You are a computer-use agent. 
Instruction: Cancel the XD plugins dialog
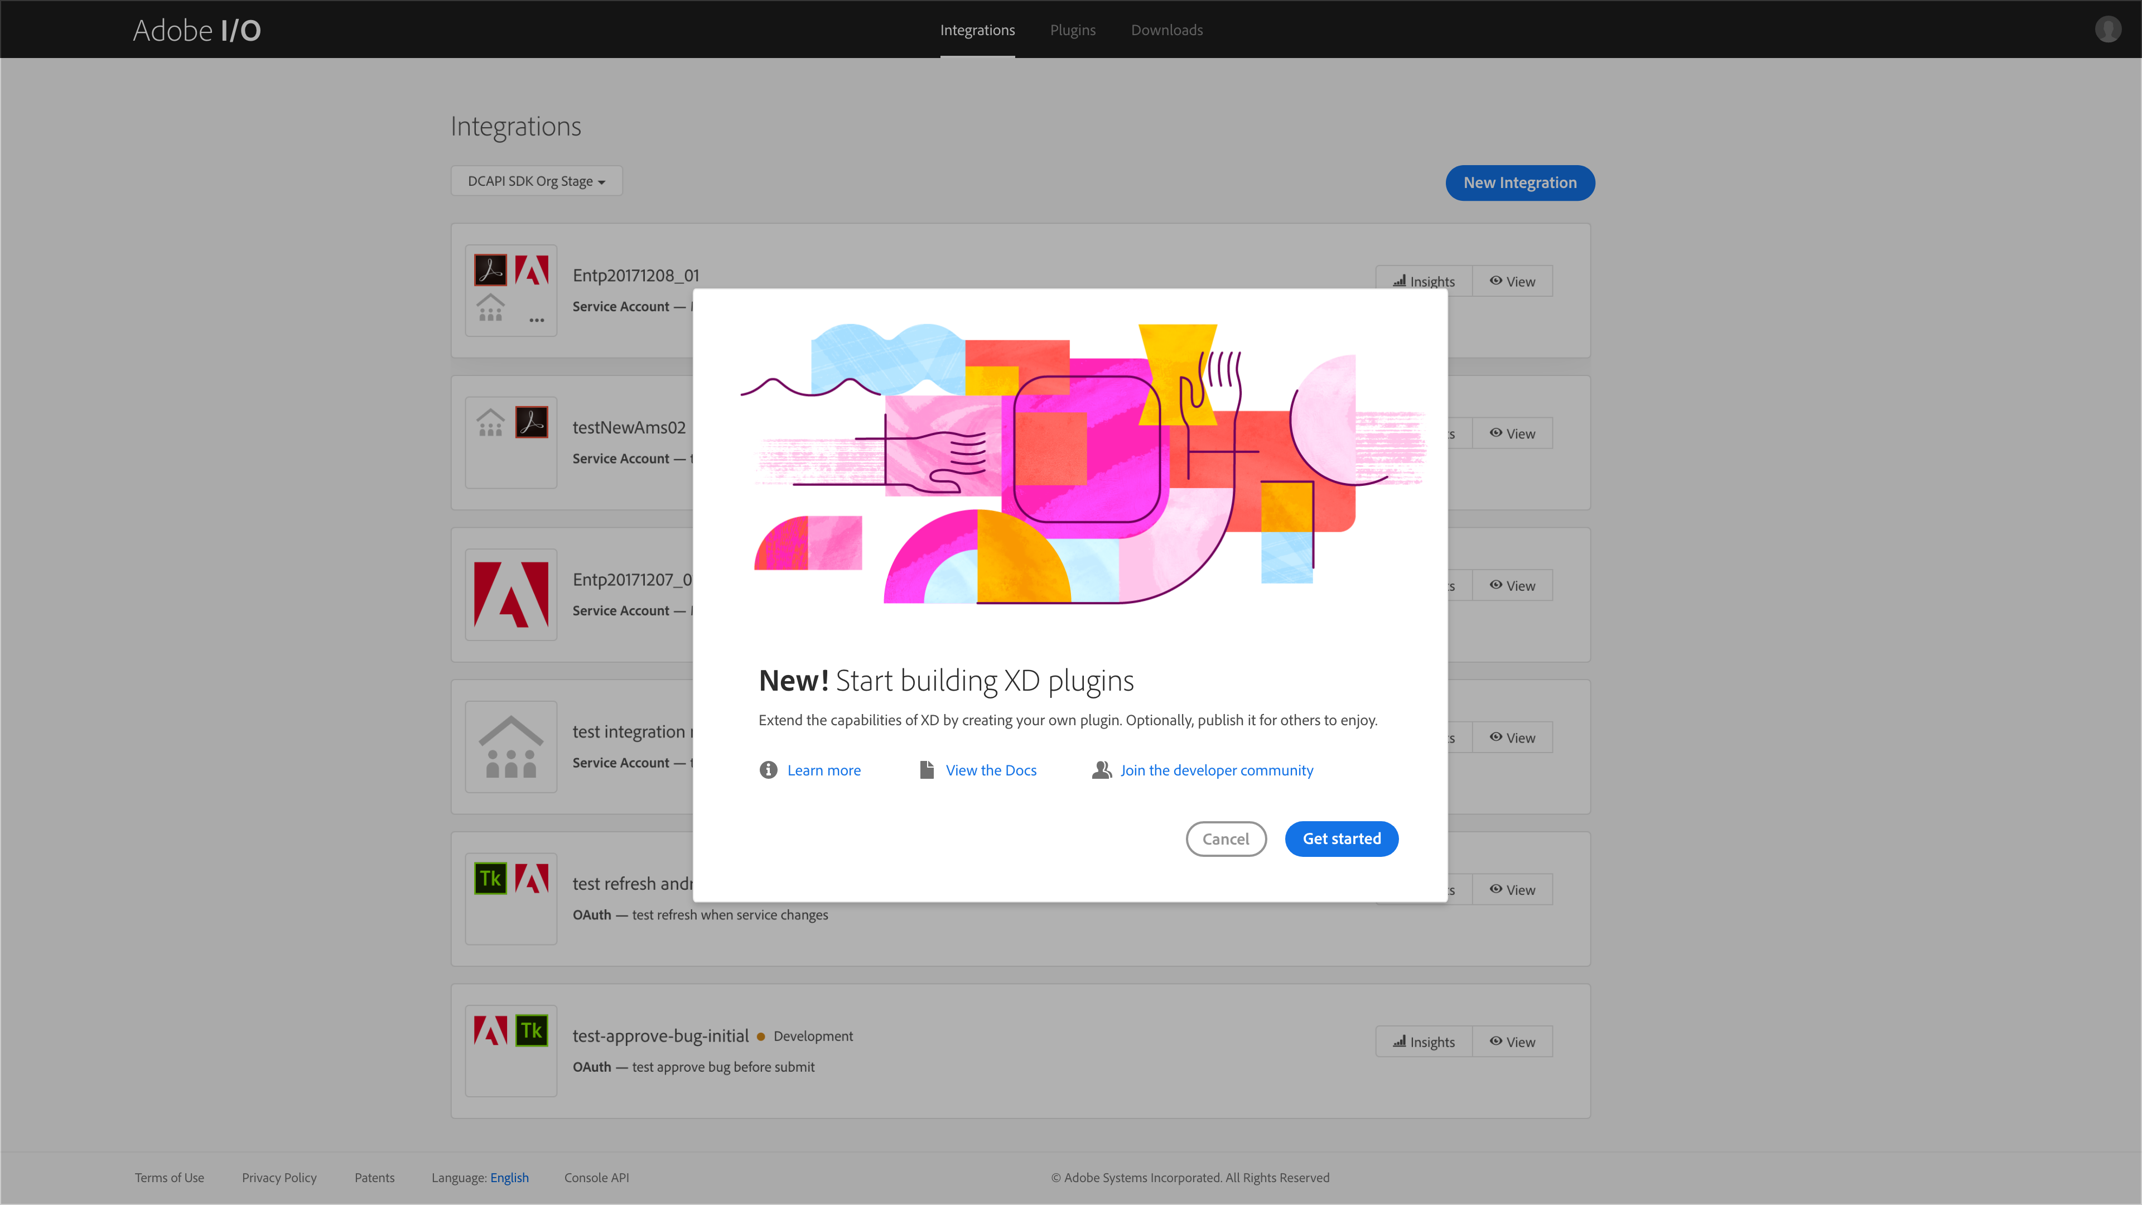[x=1226, y=838]
